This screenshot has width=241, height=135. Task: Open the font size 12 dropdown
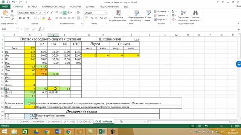(44, 13)
